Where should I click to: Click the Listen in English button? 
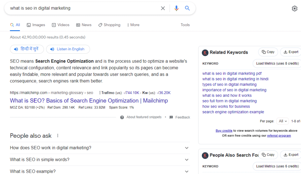[x=68, y=49]
